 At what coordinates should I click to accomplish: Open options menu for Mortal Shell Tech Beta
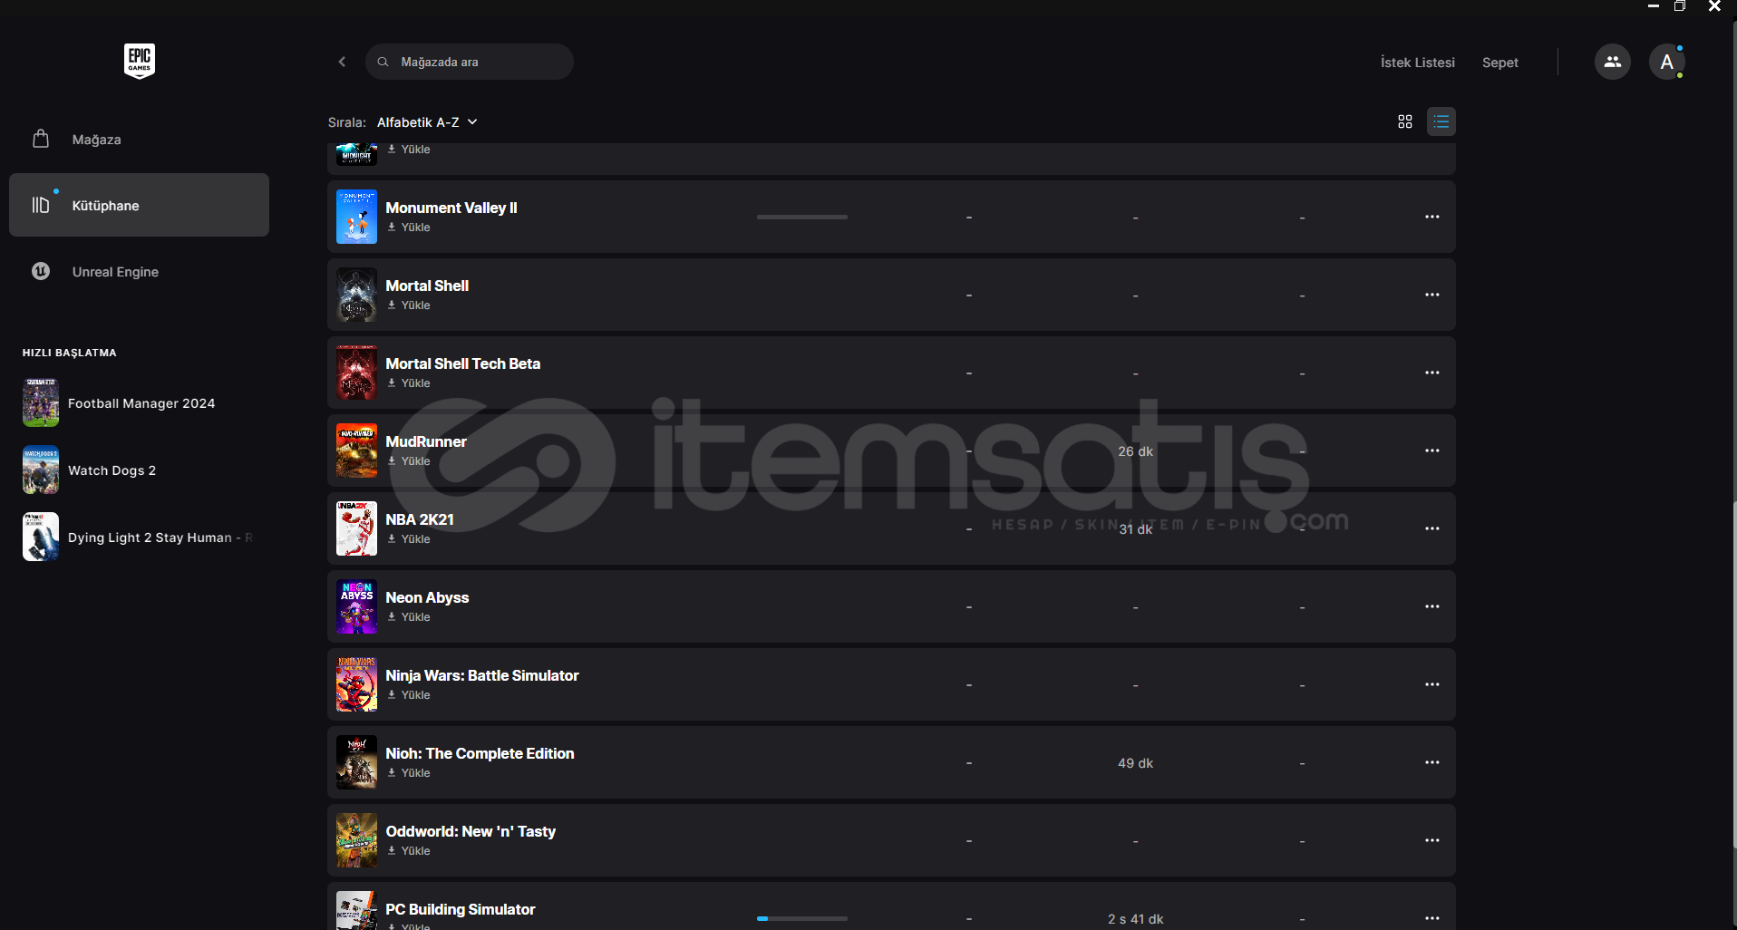coord(1432,373)
